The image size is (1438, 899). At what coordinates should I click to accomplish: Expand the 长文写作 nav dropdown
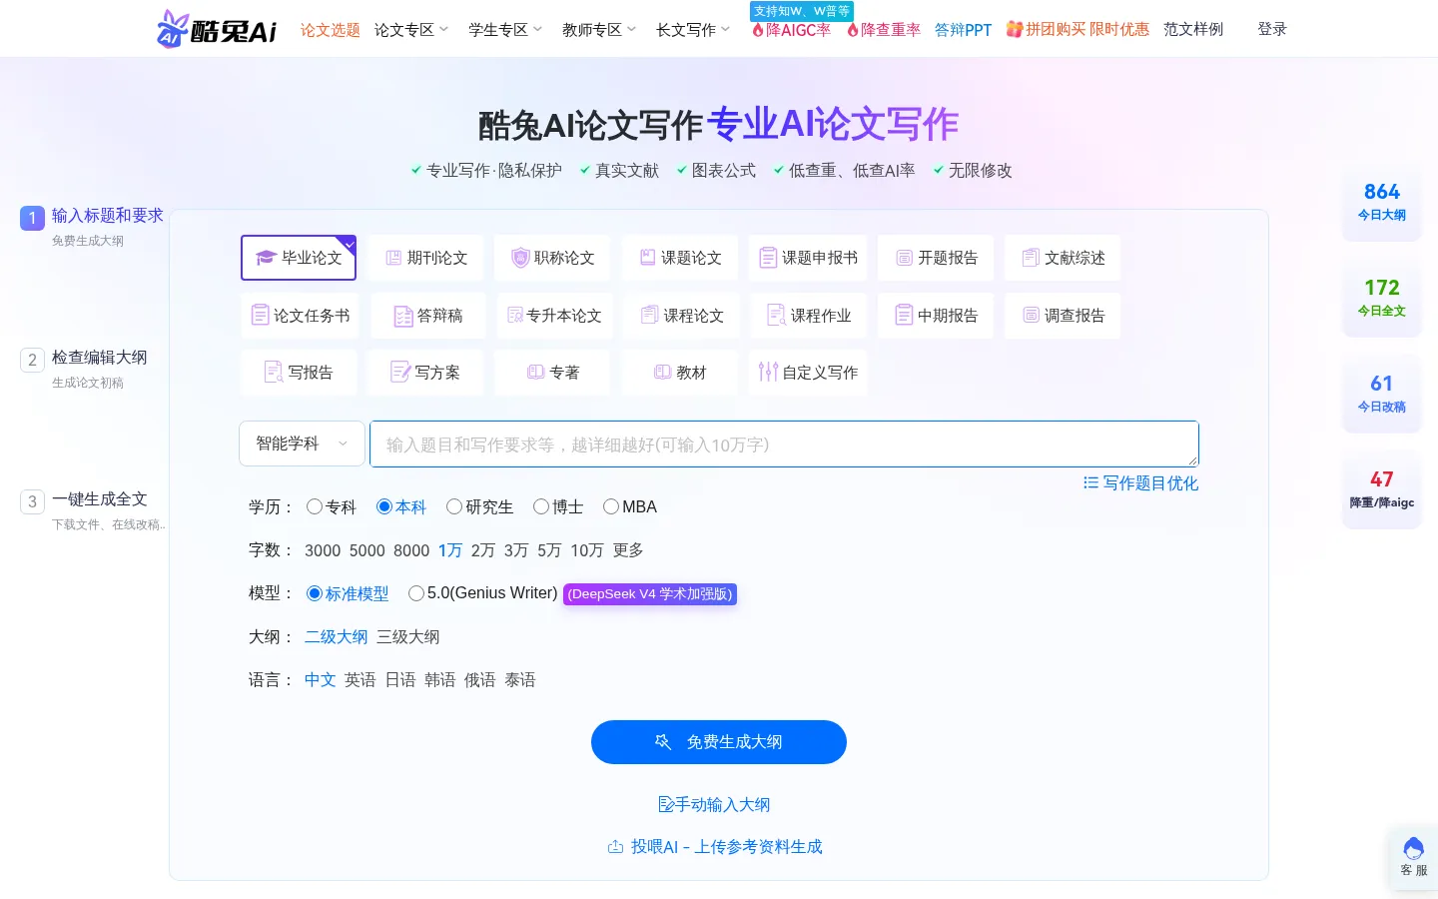tap(693, 30)
